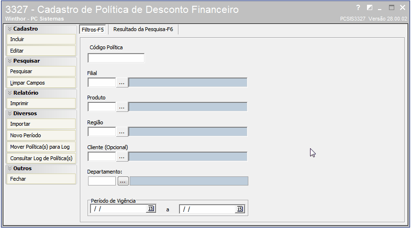
Task: Click the Região lookup ellipsis button
Action: click(x=122, y=132)
